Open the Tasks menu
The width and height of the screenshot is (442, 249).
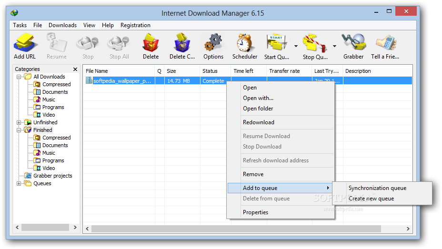[20, 25]
